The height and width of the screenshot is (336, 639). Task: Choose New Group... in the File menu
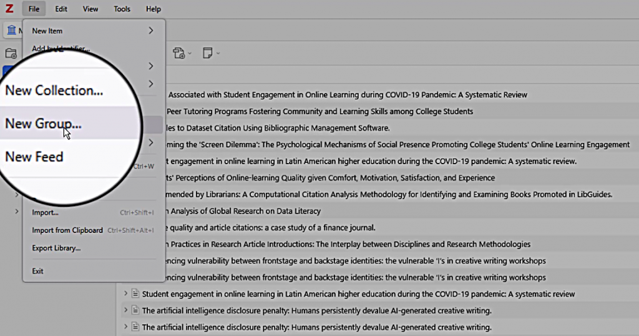click(44, 124)
